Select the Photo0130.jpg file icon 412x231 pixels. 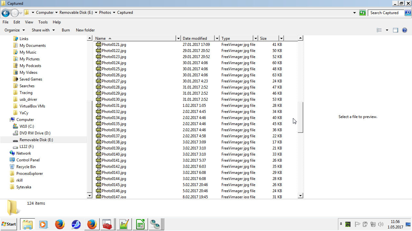pos(98,99)
